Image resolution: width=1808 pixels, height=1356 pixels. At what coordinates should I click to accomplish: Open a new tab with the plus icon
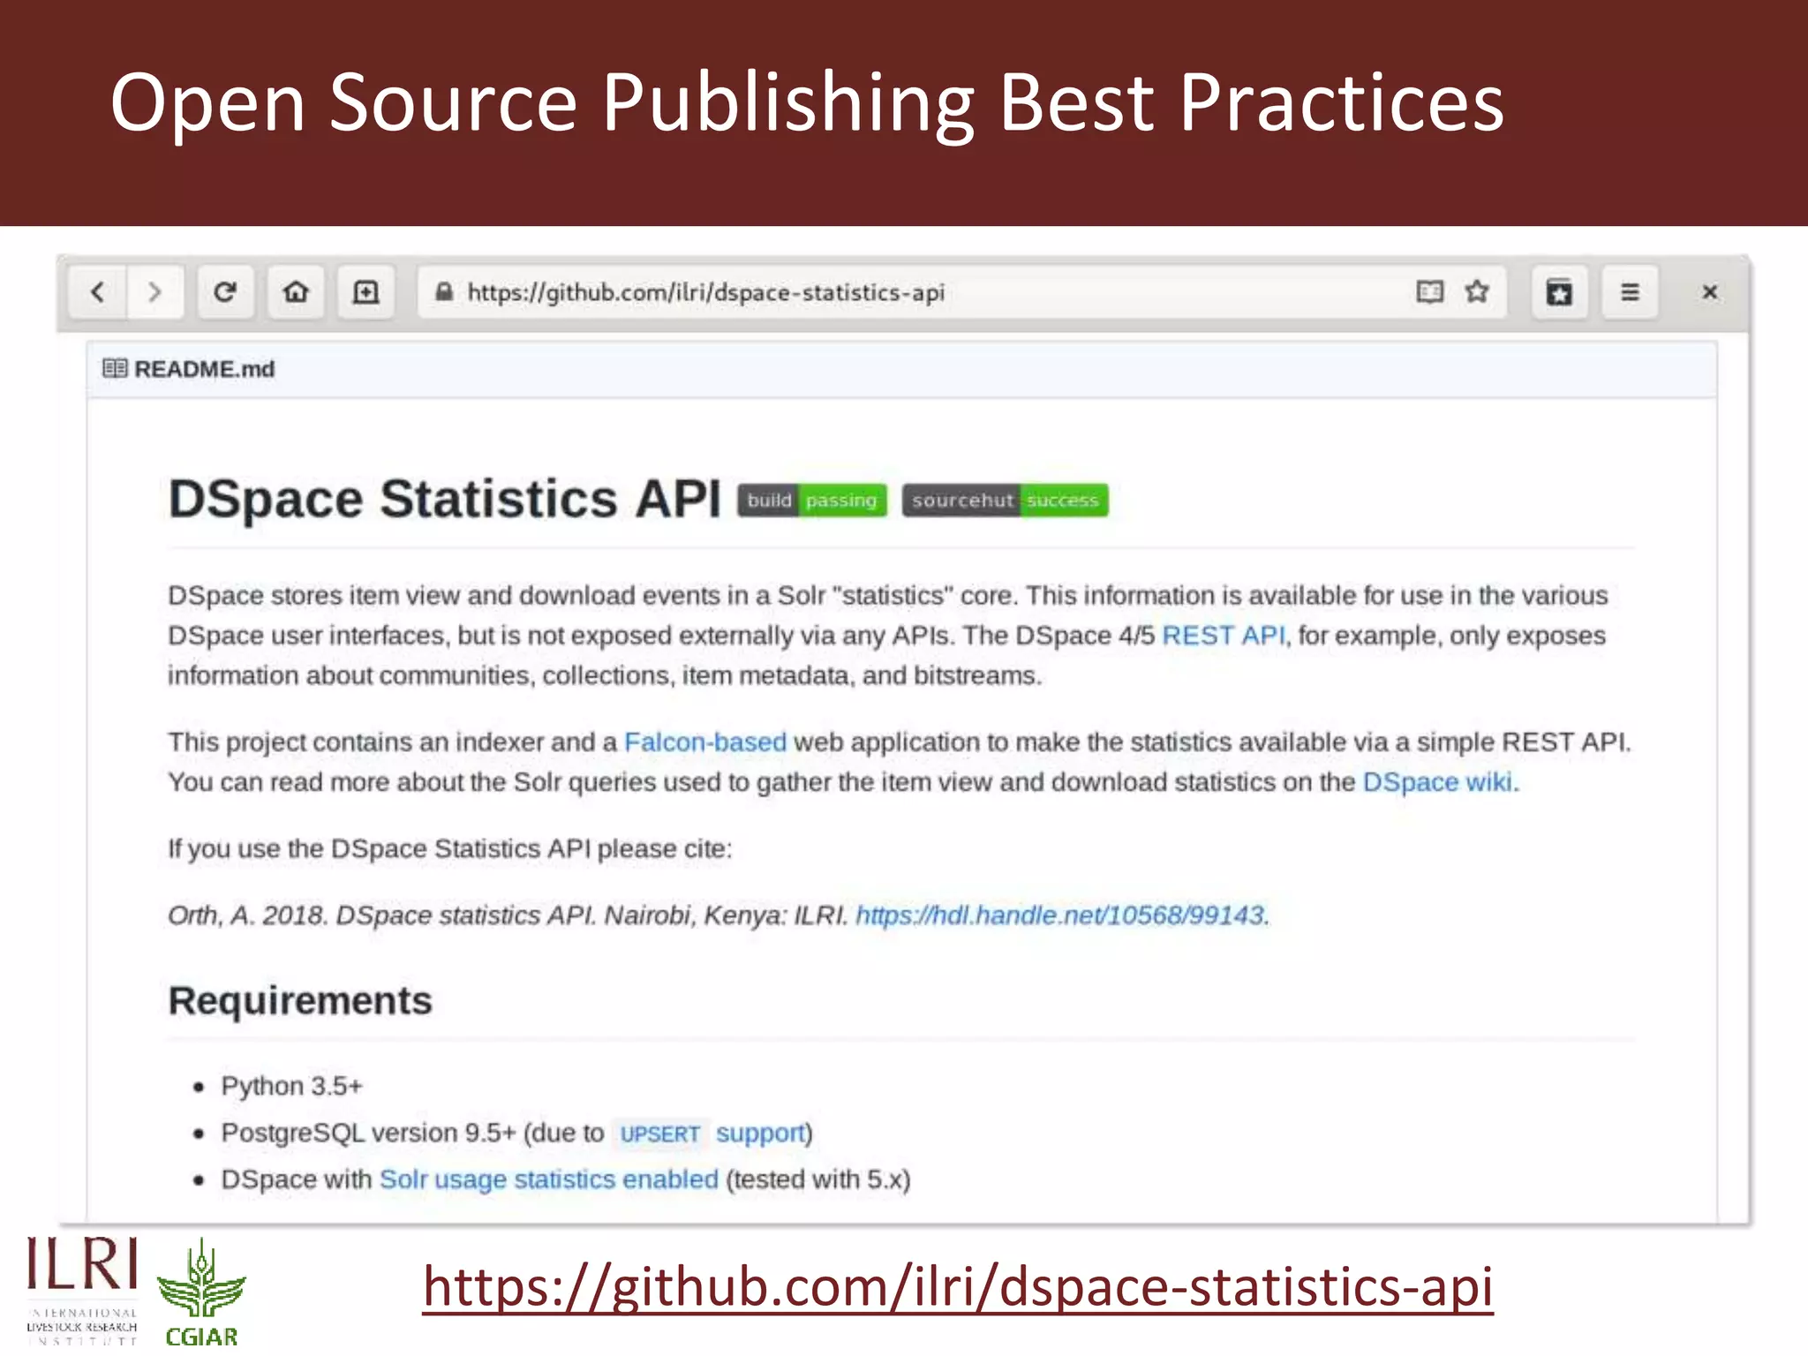[x=365, y=292]
